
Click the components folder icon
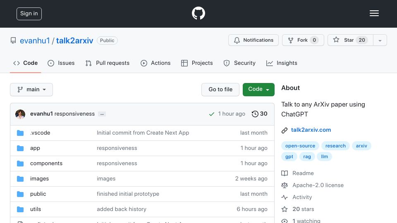[20, 164]
